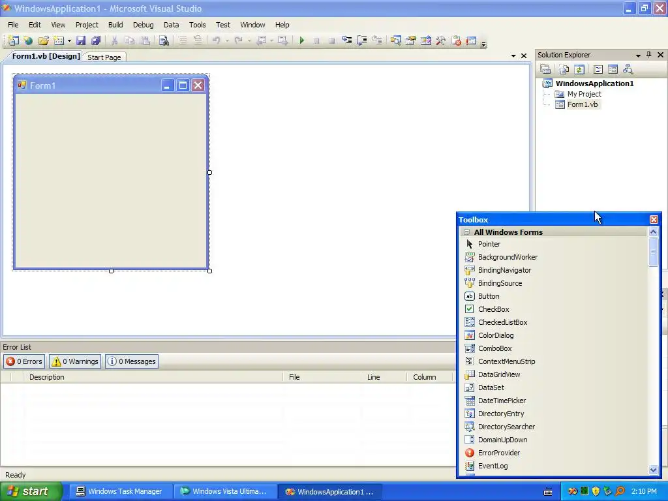Click the Break All pause icon

316,40
